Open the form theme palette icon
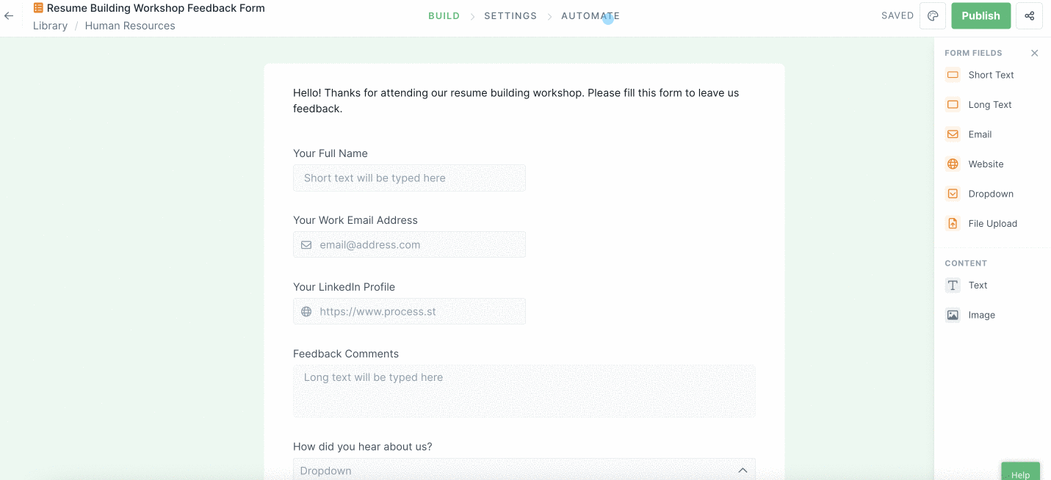The width and height of the screenshot is (1051, 480). (x=932, y=15)
